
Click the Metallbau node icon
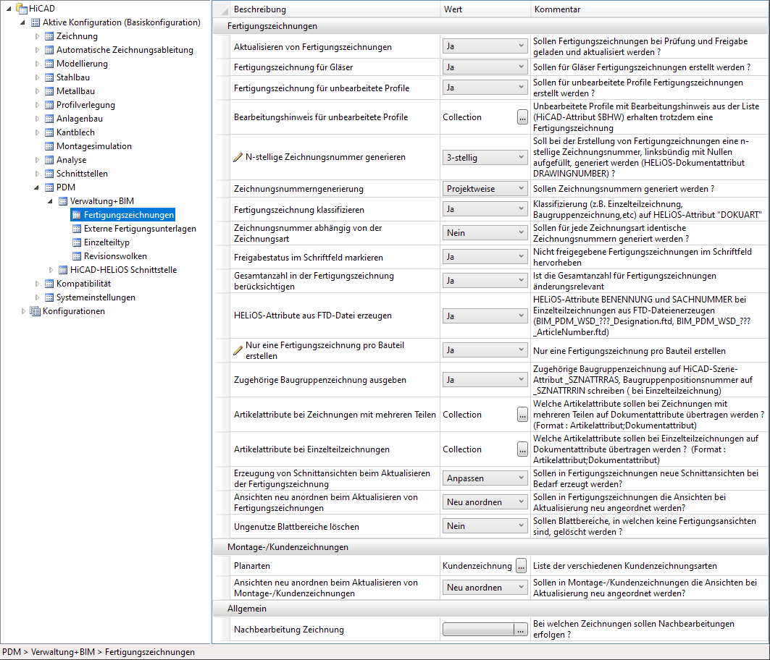click(x=49, y=90)
